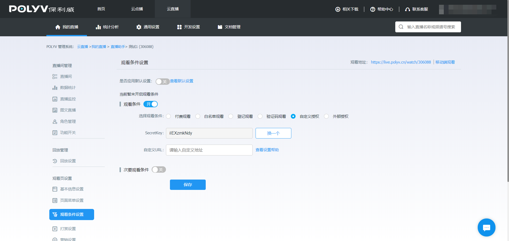509x241 pixels.
Task: Click the home icon beside 我的直播
Action: pos(58,27)
